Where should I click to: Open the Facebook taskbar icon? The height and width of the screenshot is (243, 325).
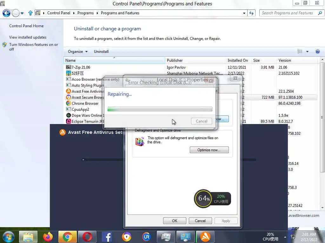pos(107,237)
